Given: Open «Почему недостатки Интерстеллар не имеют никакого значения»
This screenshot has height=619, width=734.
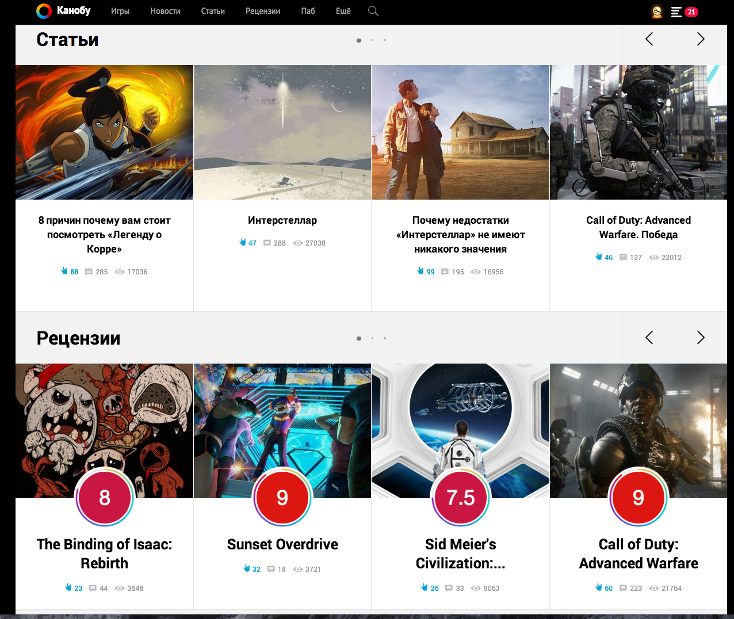Looking at the screenshot, I should click(x=461, y=235).
